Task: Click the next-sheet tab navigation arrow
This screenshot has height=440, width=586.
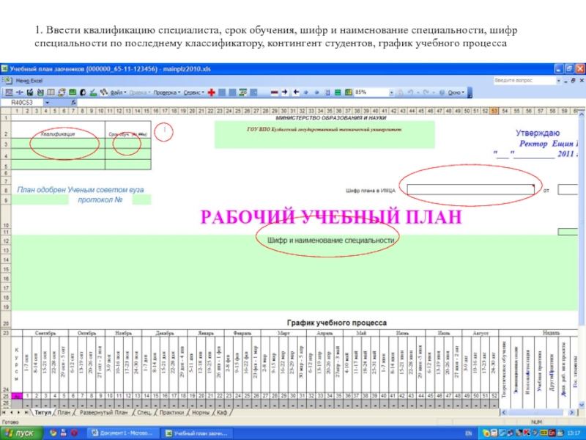Action: pos(18,412)
